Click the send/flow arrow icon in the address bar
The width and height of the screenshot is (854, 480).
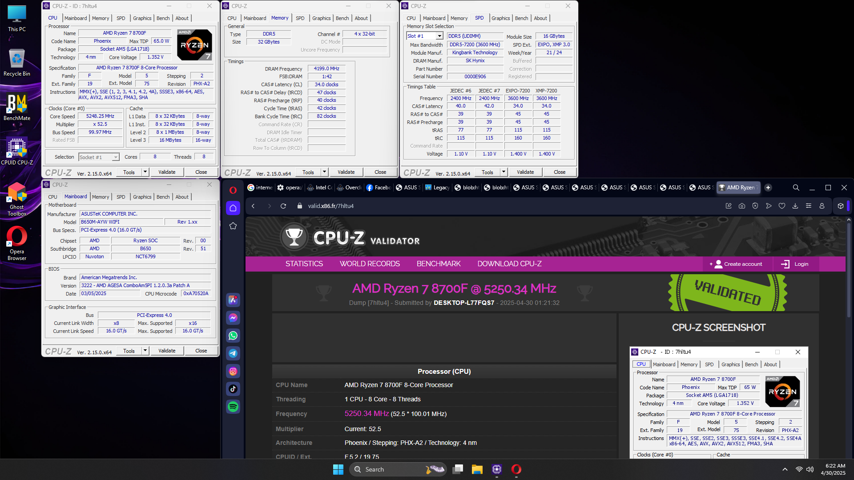[769, 206]
